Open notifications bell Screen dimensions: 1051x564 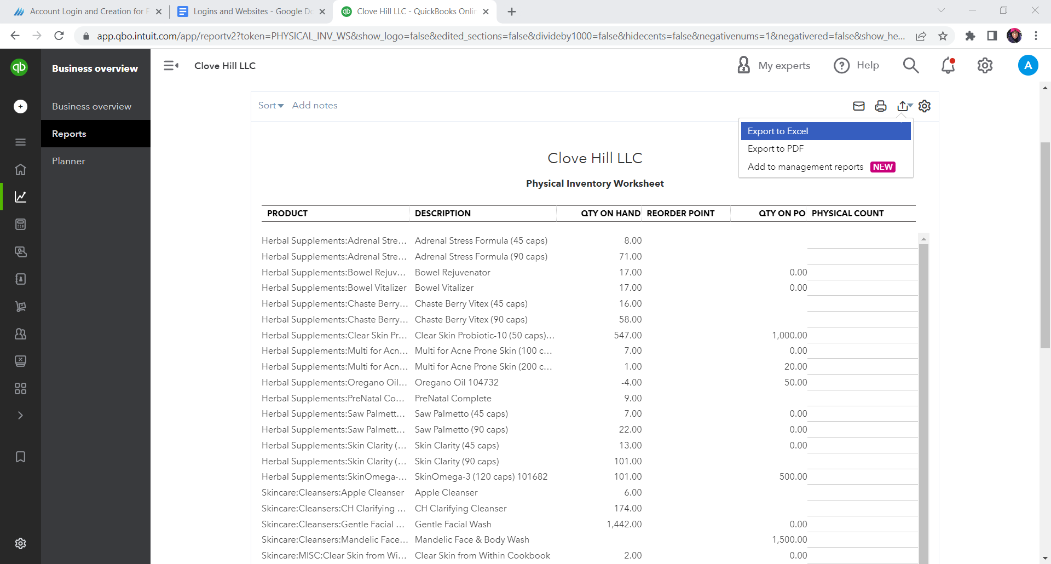tap(948, 65)
